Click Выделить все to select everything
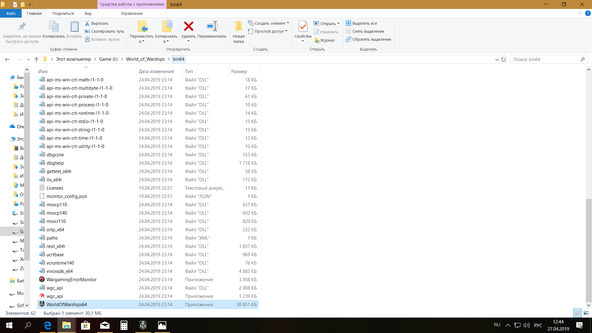The width and height of the screenshot is (592, 333). coord(361,23)
